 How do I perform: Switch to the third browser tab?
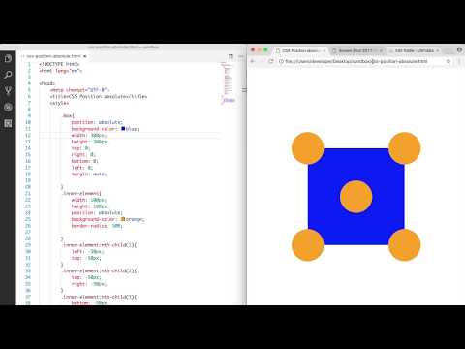click(415, 50)
